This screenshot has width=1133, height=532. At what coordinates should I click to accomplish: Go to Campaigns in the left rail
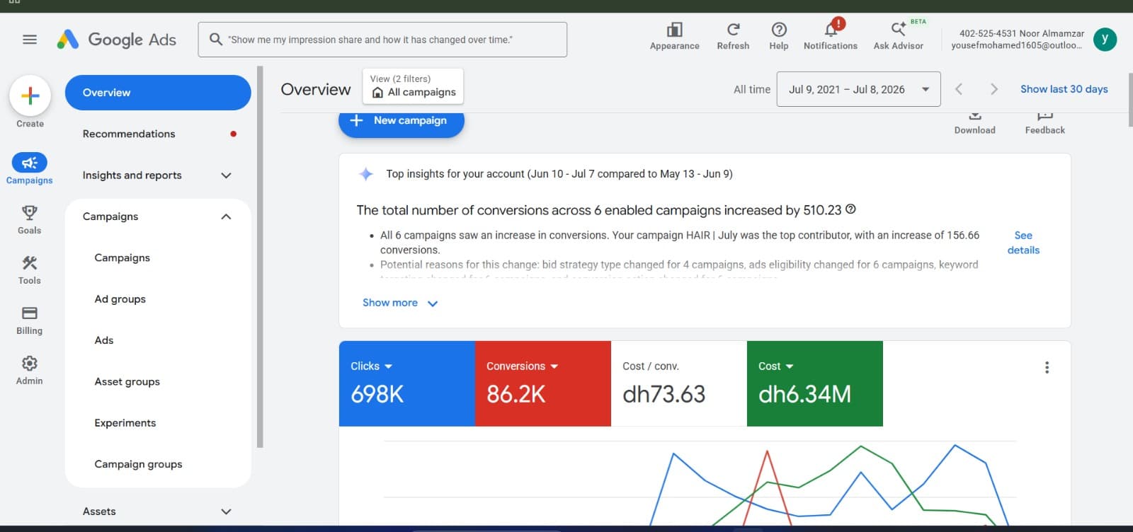(x=29, y=169)
